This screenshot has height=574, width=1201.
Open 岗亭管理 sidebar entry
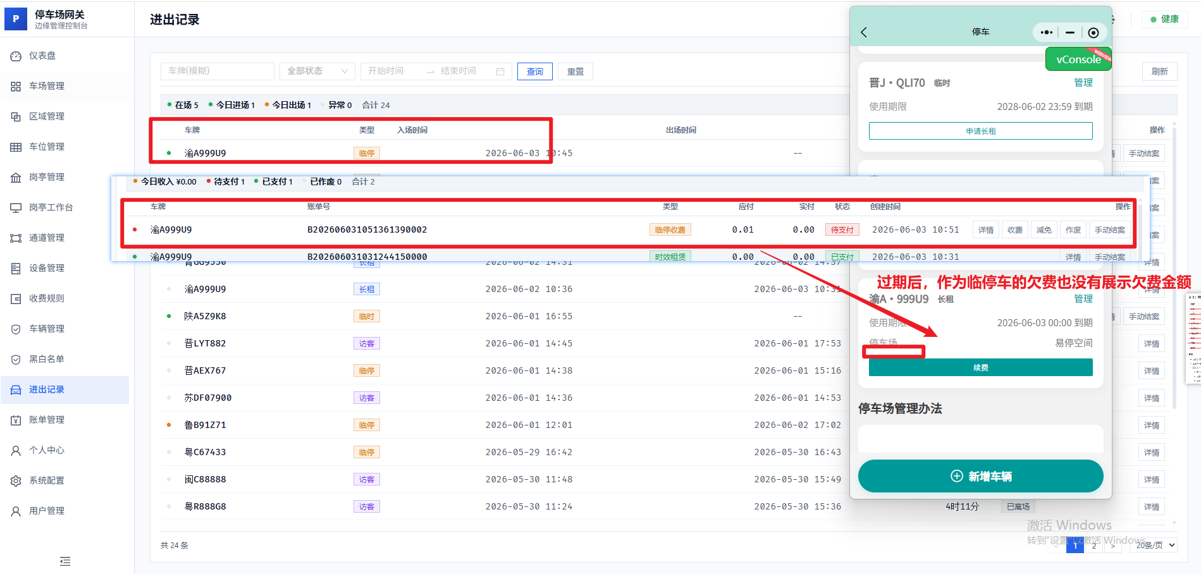tap(47, 177)
